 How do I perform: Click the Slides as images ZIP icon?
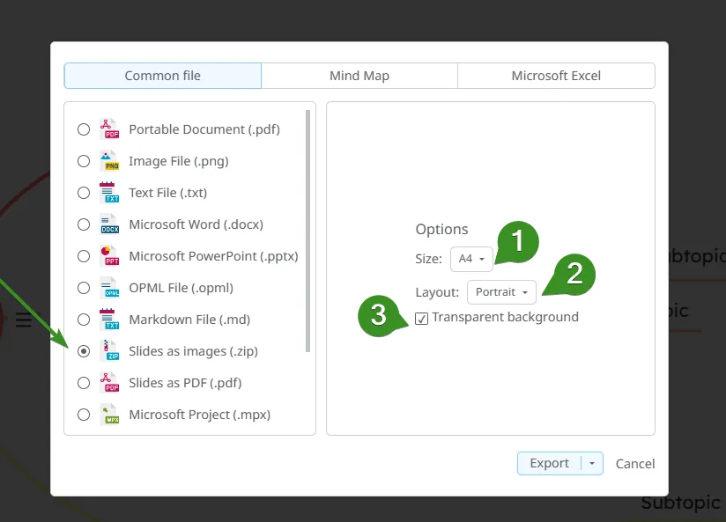[x=109, y=351]
